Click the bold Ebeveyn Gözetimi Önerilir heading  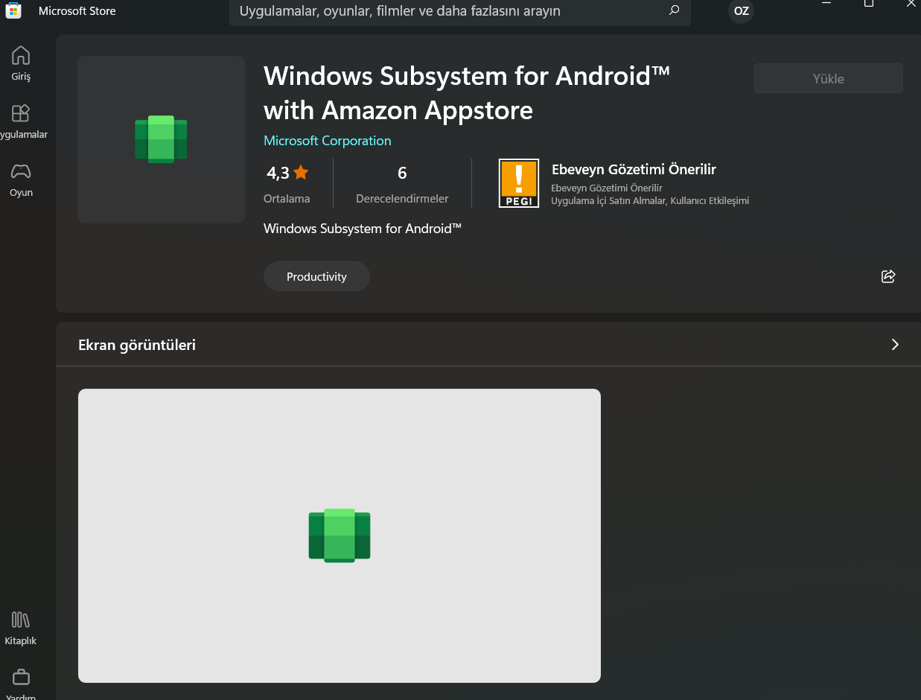point(634,170)
